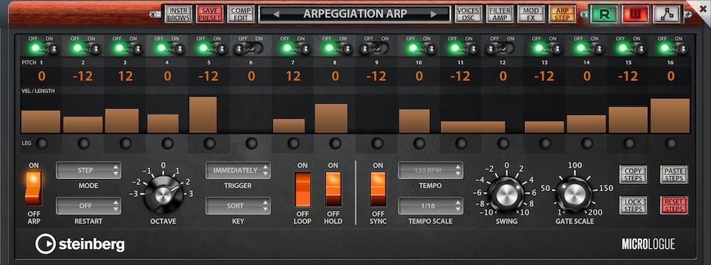Viewport: 711px width, 265px height.
Task: Toggle the HOLD switch
Action: click(x=333, y=188)
